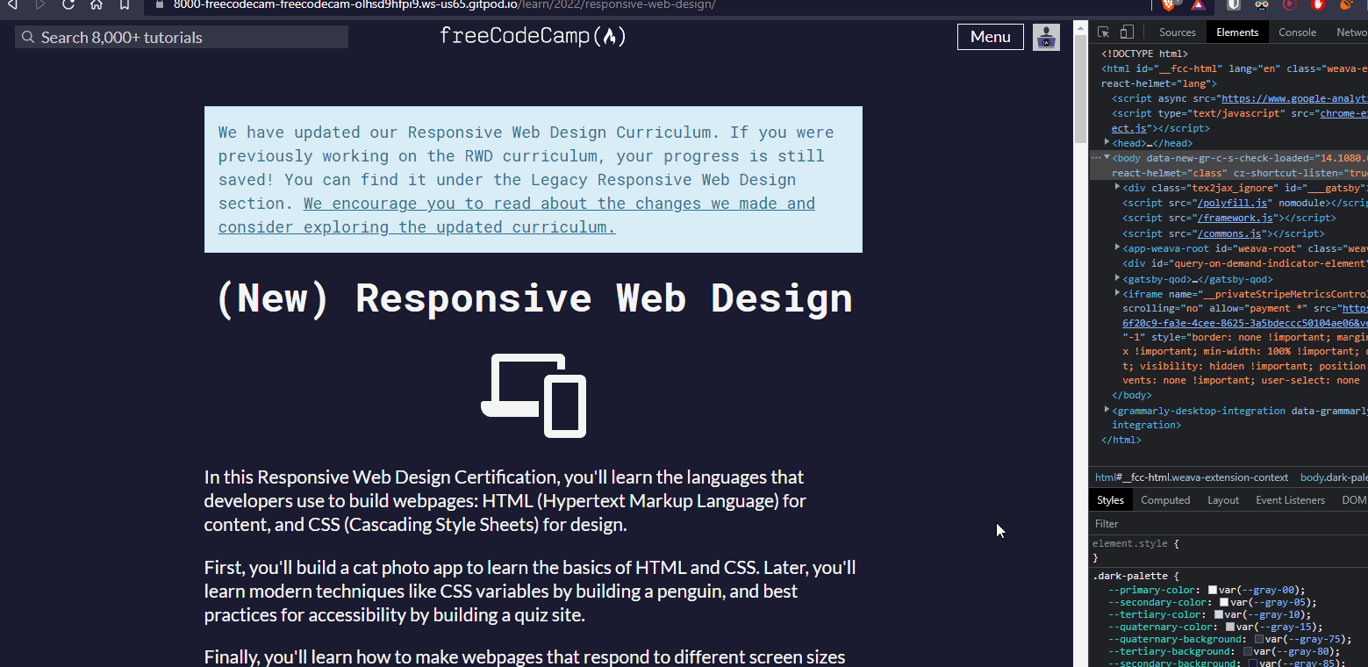Toggle DevTools device toolbar icon
The height and width of the screenshot is (667, 1368).
pyautogui.click(x=1128, y=32)
